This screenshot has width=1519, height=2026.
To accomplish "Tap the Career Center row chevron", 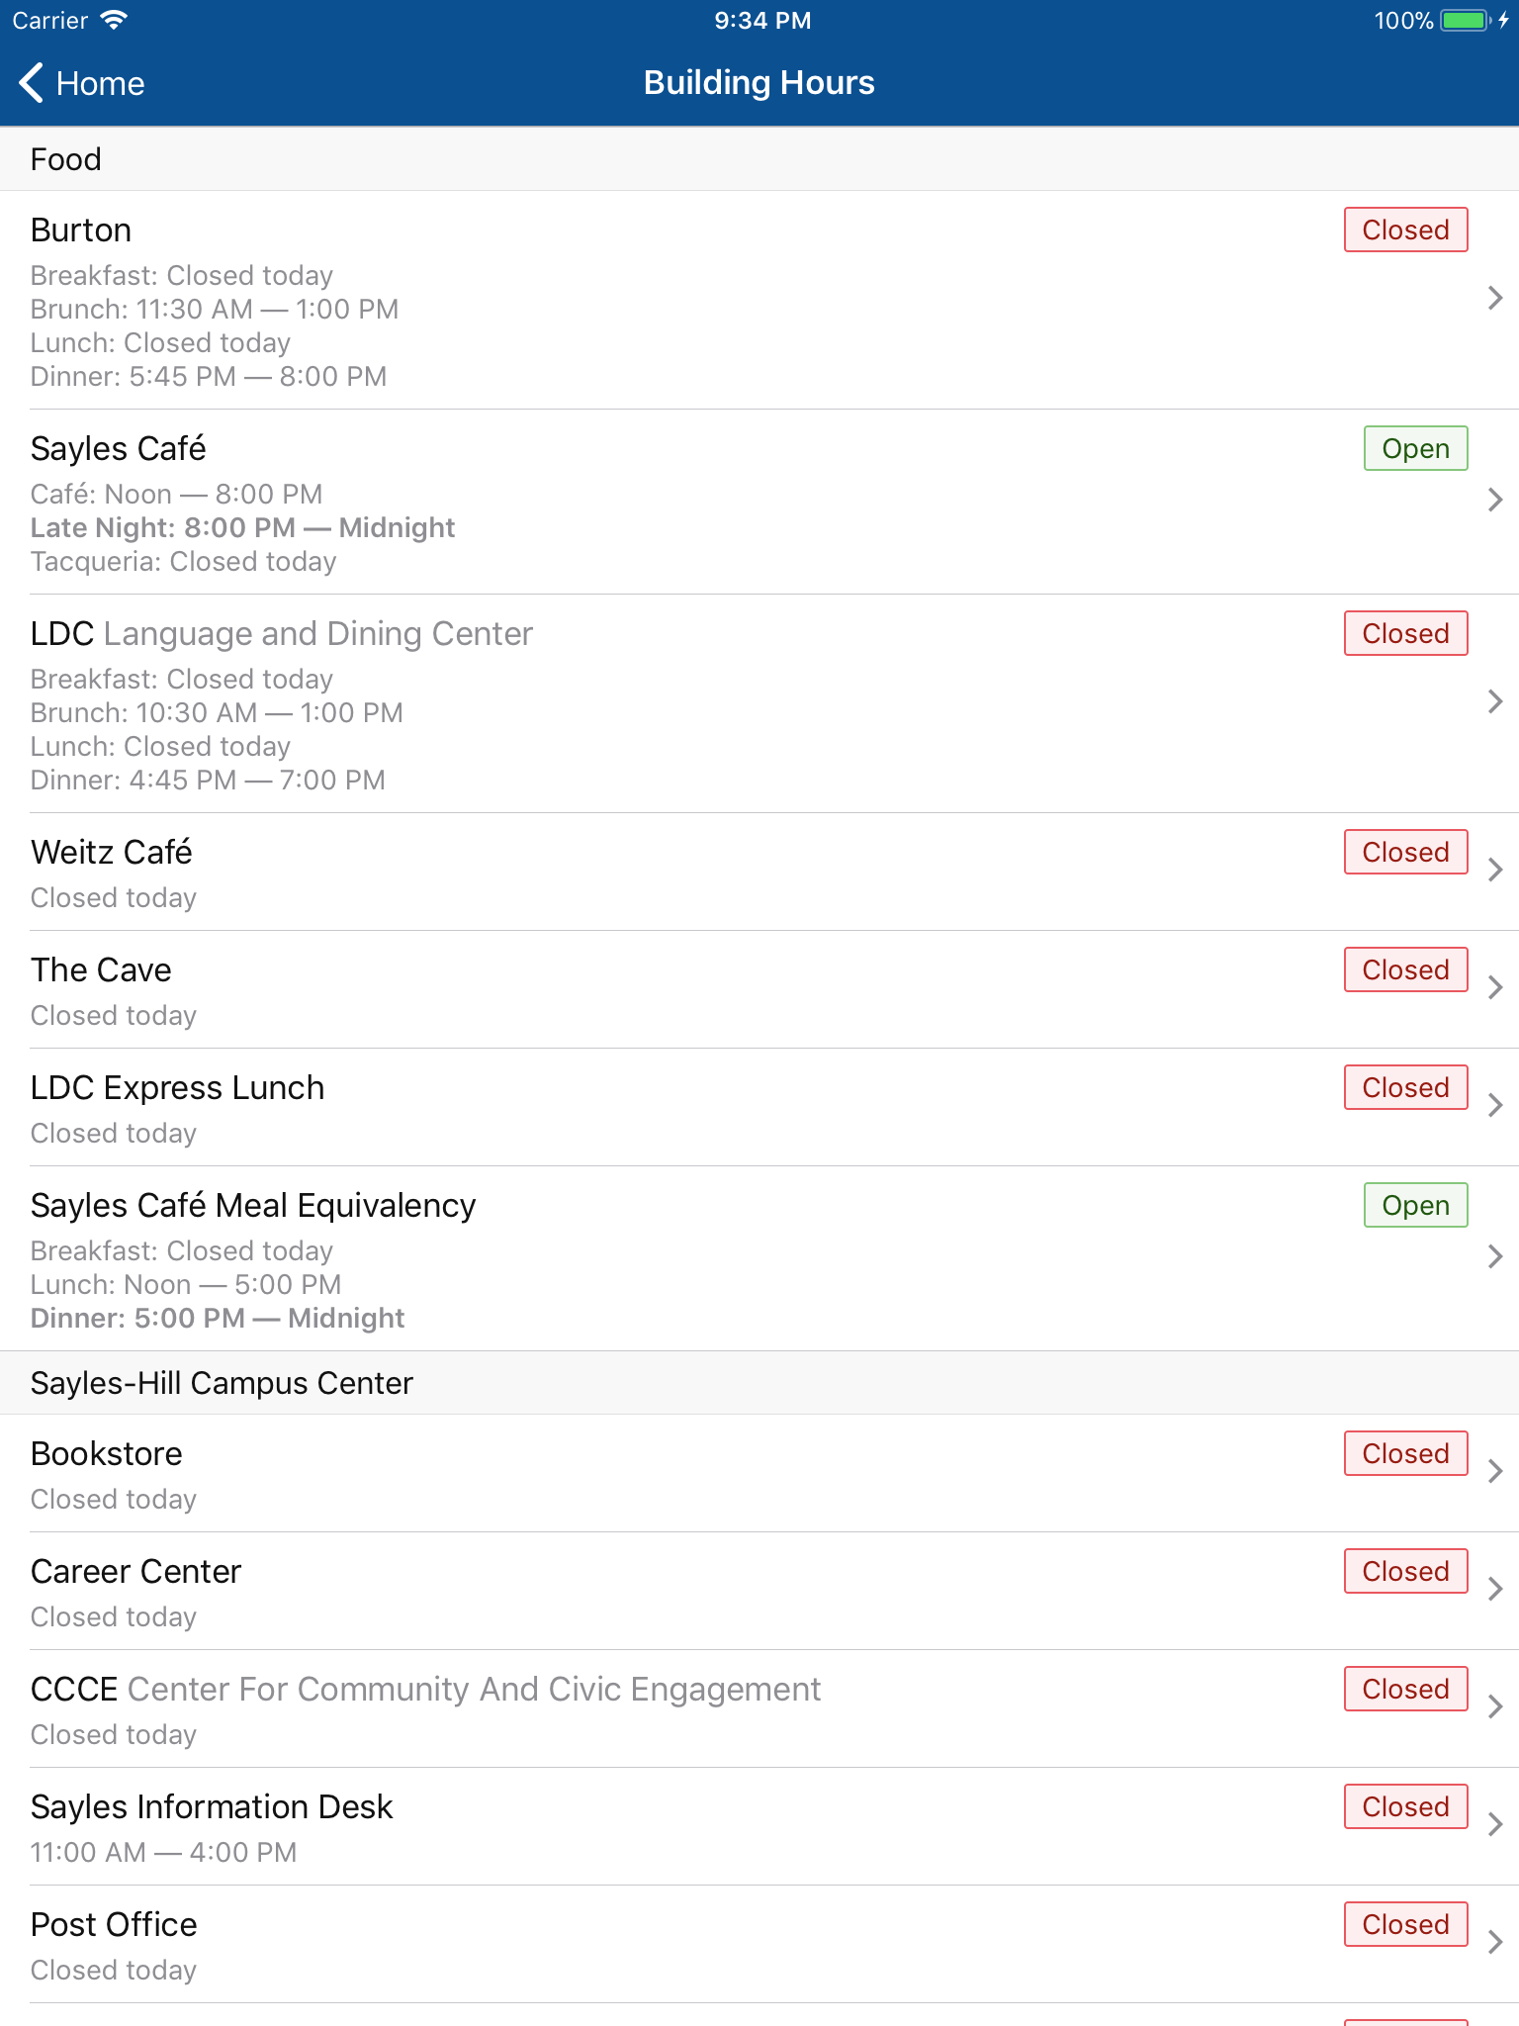I will [x=1495, y=1589].
